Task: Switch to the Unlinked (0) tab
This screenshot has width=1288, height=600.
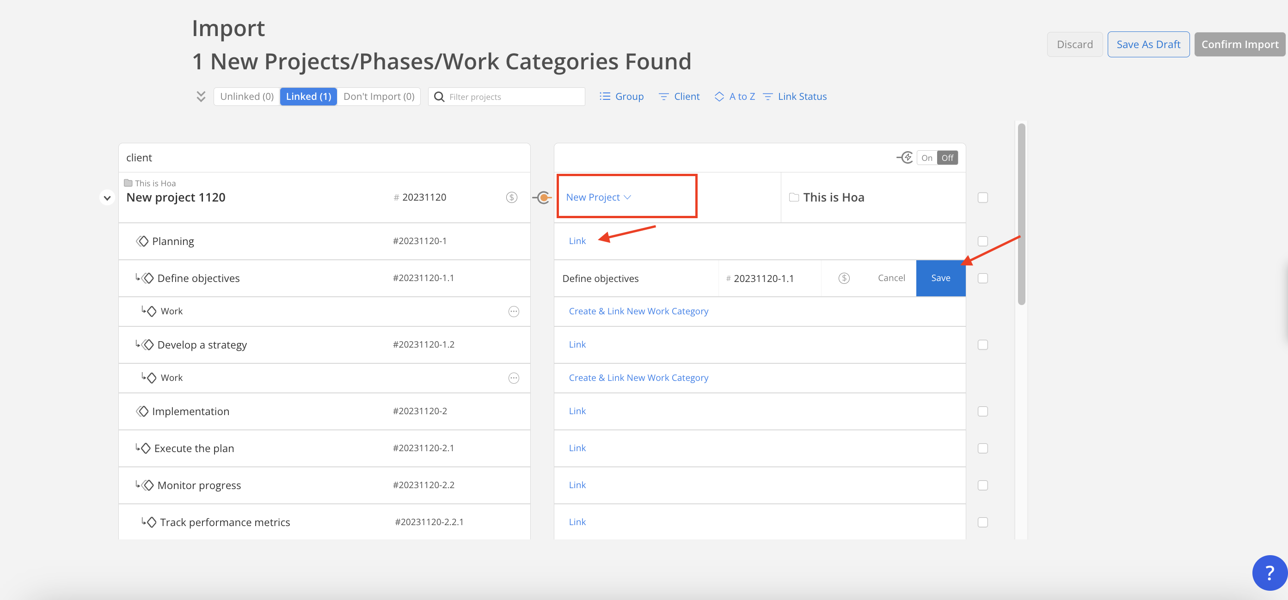Action: (246, 97)
